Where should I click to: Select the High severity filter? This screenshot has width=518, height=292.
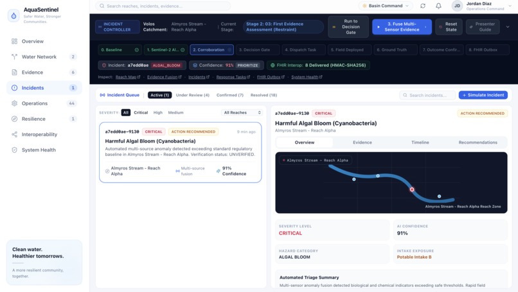158,112
